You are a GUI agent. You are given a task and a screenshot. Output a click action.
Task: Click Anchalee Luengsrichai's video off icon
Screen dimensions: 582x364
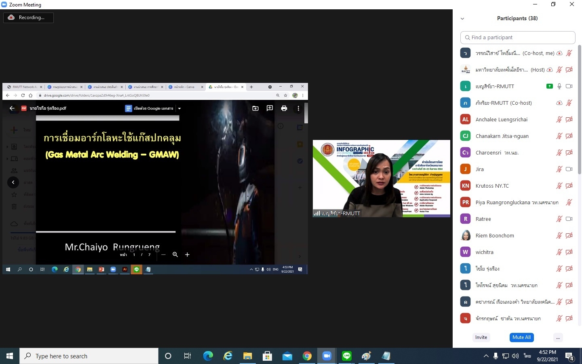tap(569, 119)
